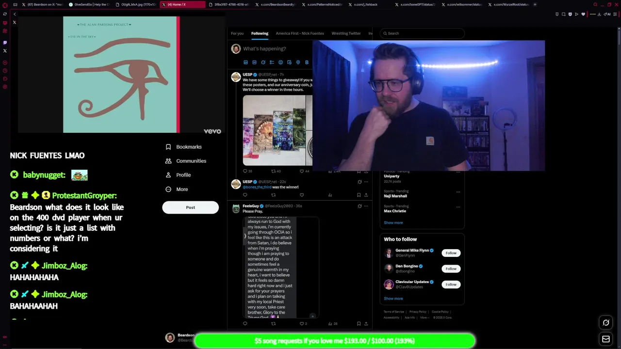This screenshot has height=349, width=621.
Task: Click the Grok enhance icon in composer
Action: click(x=263, y=63)
